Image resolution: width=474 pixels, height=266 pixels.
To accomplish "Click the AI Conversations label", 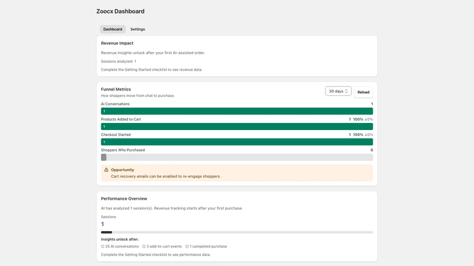I will point(115,104).
